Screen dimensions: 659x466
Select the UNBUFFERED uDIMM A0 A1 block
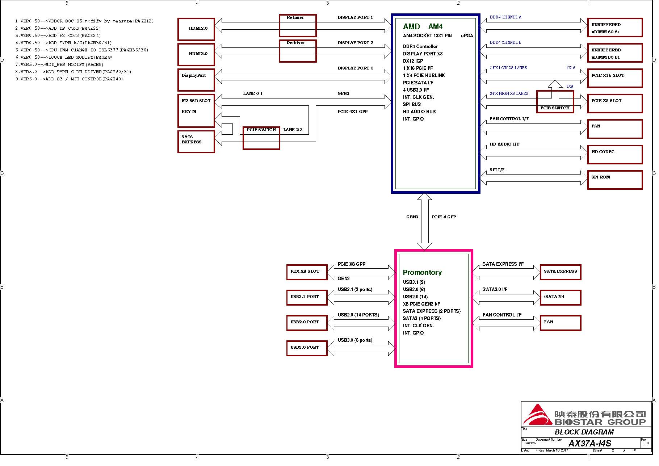click(615, 28)
